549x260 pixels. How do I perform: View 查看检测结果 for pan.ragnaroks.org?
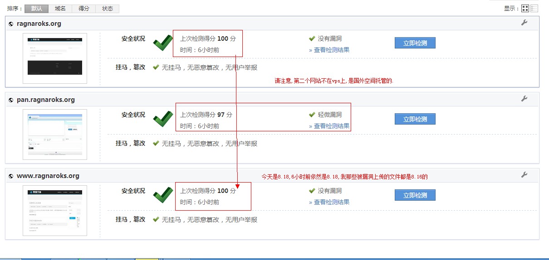pyautogui.click(x=331, y=126)
